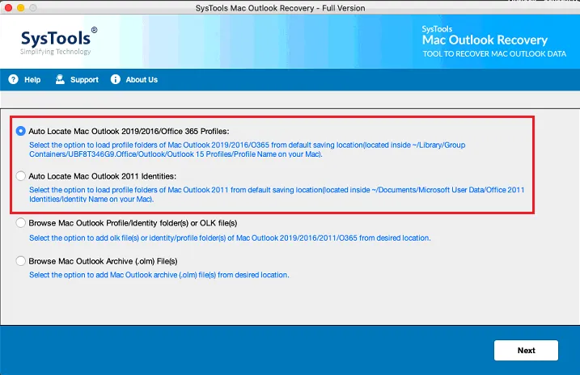Select Auto Locate Mac Outlook 2011 Identities radio
This screenshot has width=580, height=375.
[x=21, y=176]
